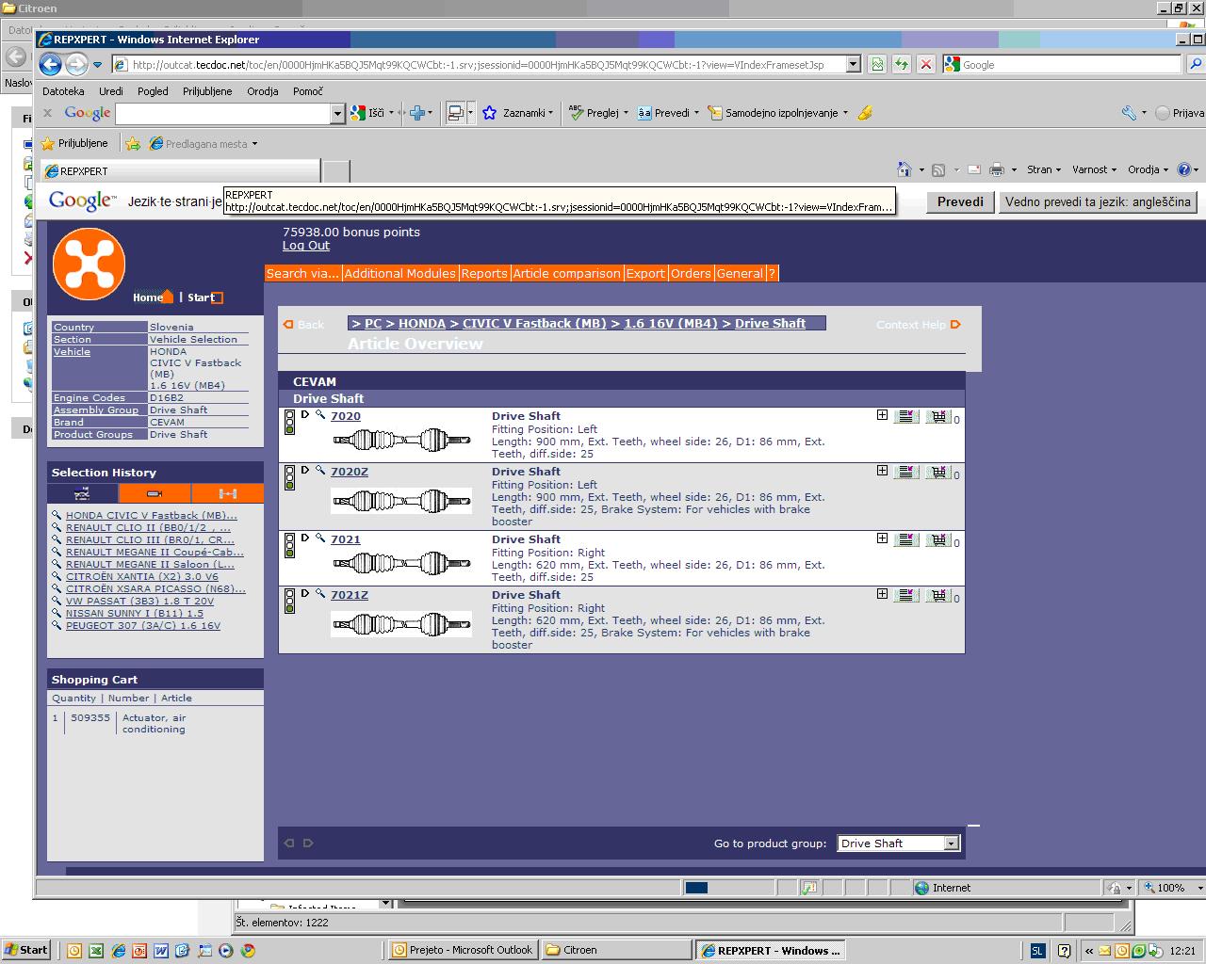The height and width of the screenshot is (964, 1206).
Task: Go to Home in REPXPERT header
Action: pos(153,297)
